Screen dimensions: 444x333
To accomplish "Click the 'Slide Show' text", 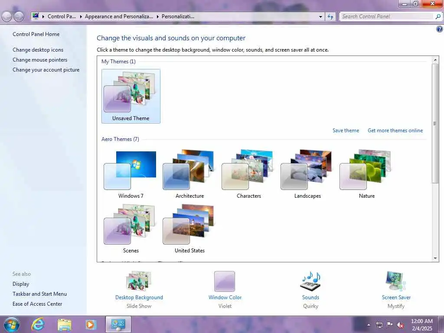I will click(139, 306).
